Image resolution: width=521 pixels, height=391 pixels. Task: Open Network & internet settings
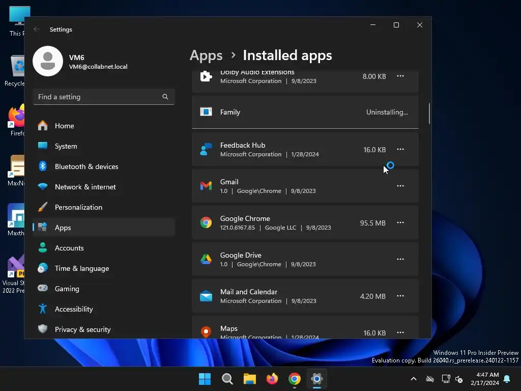coord(104,187)
